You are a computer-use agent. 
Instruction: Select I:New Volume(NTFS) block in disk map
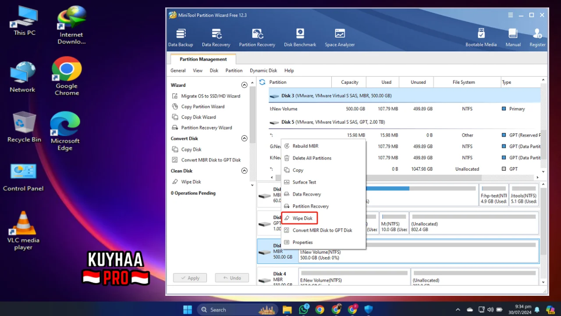(419, 251)
